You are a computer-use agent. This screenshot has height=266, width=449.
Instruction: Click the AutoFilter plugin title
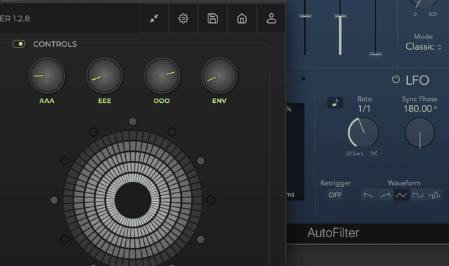click(333, 232)
